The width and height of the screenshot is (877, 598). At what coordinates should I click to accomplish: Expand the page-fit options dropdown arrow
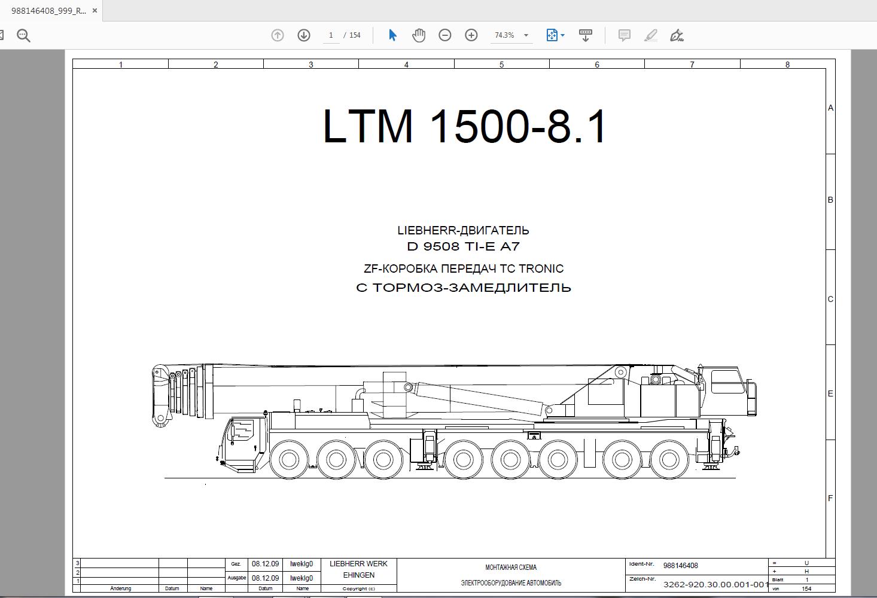[x=563, y=35]
